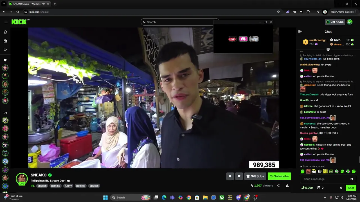The height and width of the screenshot is (202, 360).
Task: Expand the gift leaderboard chevron
Action: click(x=328, y=50)
